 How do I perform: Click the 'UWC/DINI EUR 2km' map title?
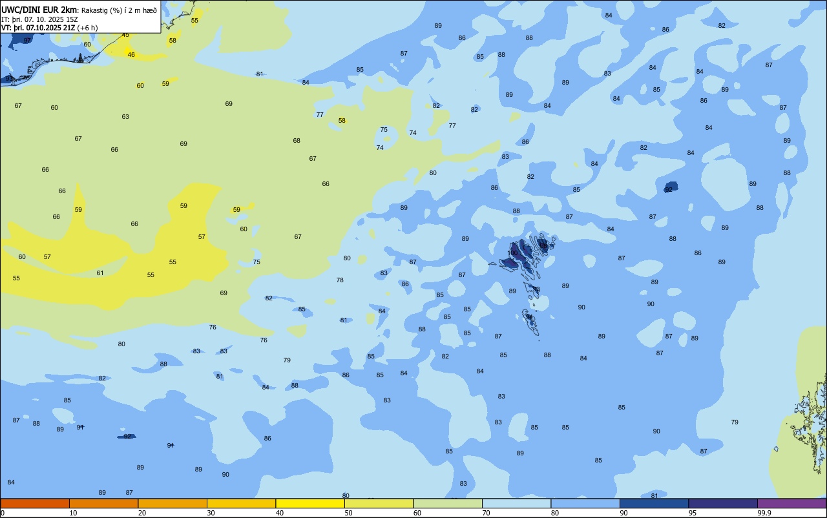[39, 10]
